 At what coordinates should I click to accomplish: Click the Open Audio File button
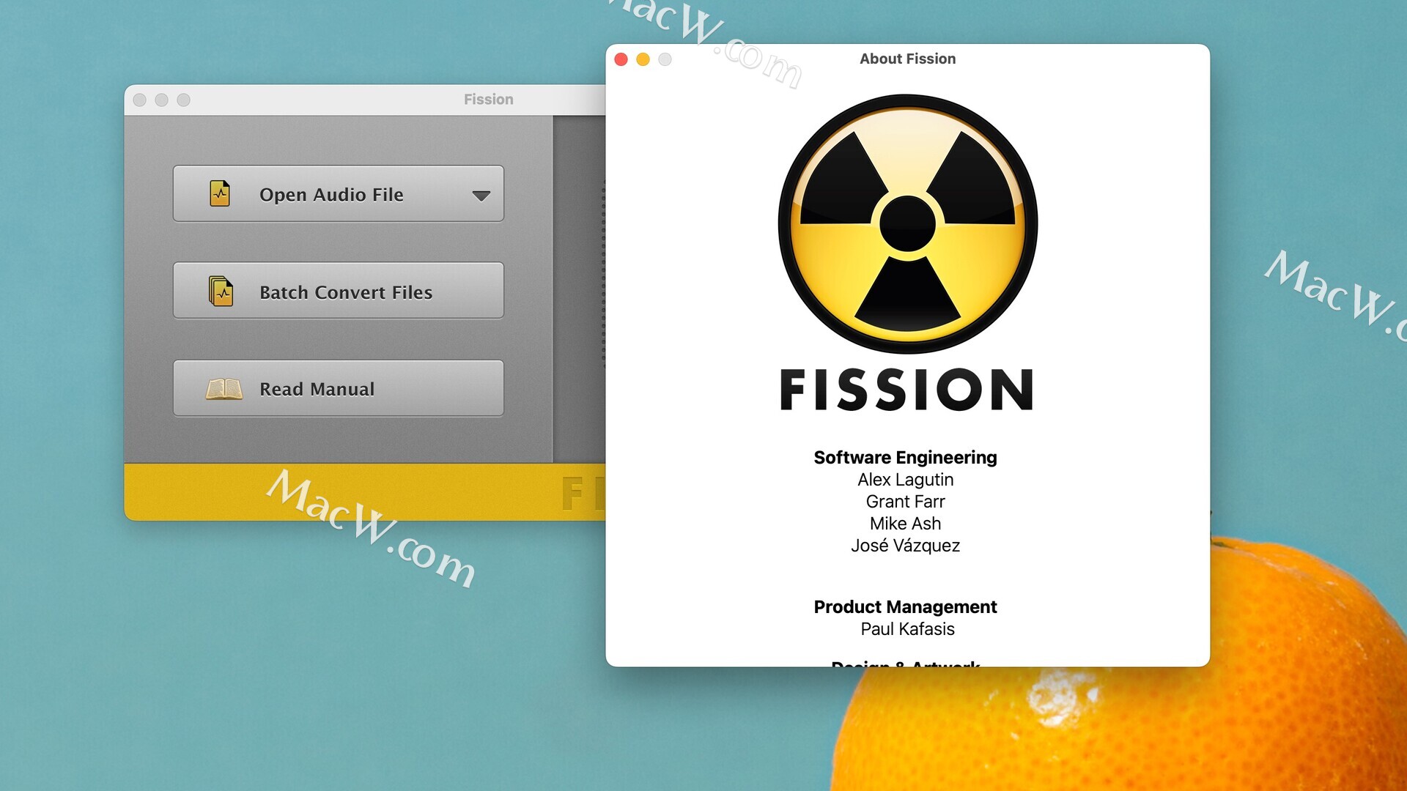[338, 194]
